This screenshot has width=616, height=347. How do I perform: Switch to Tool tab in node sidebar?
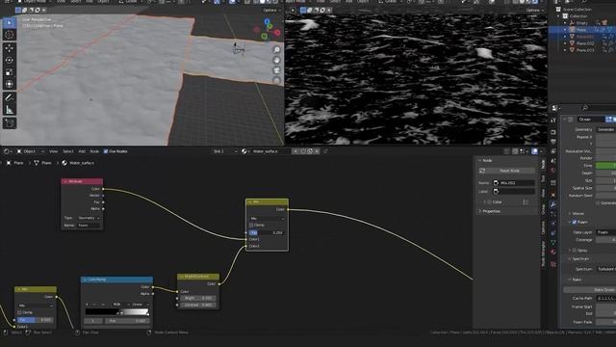pyautogui.click(x=543, y=179)
